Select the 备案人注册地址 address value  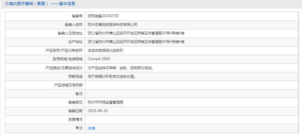136,33
